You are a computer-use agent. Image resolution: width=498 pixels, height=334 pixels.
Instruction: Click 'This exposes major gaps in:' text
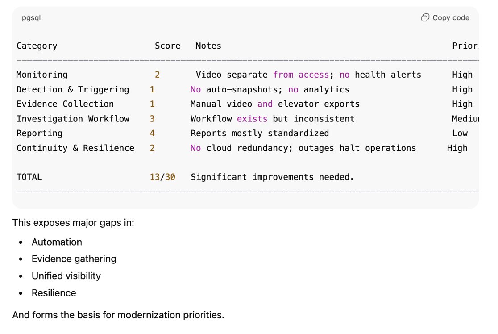tap(73, 222)
